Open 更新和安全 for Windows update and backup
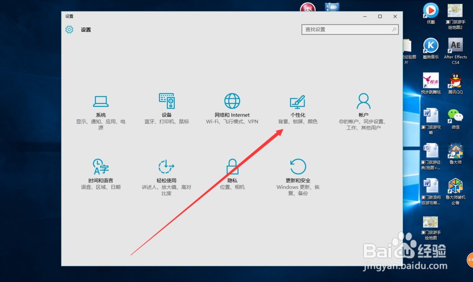Image resolution: width=473 pixels, height=282 pixels. coord(298,173)
